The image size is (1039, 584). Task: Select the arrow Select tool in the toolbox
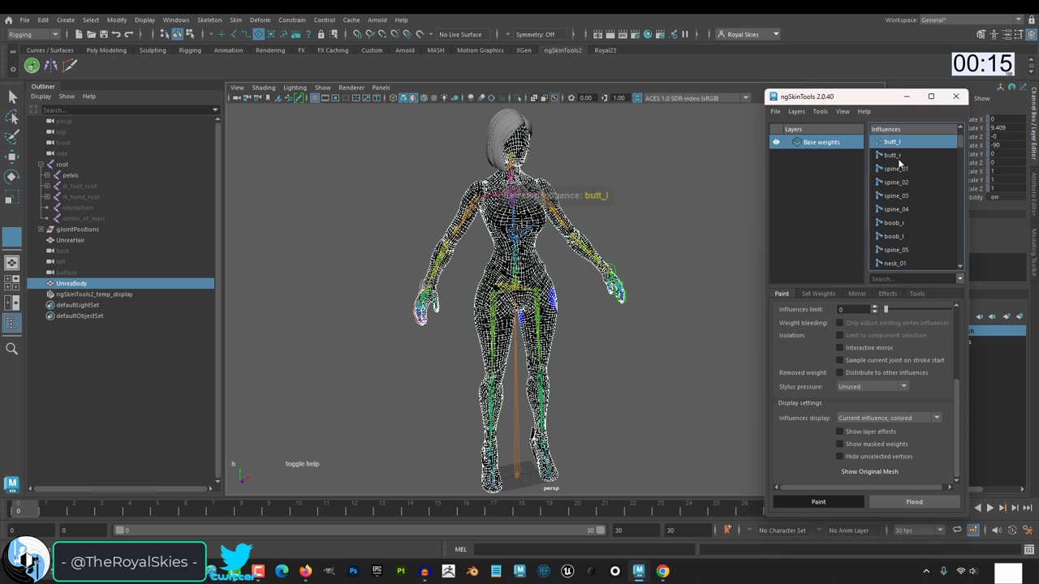tap(12, 97)
